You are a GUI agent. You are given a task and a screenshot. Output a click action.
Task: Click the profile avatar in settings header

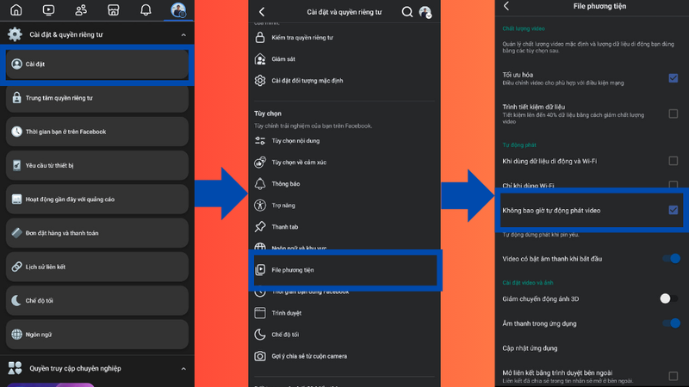coord(425,12)
